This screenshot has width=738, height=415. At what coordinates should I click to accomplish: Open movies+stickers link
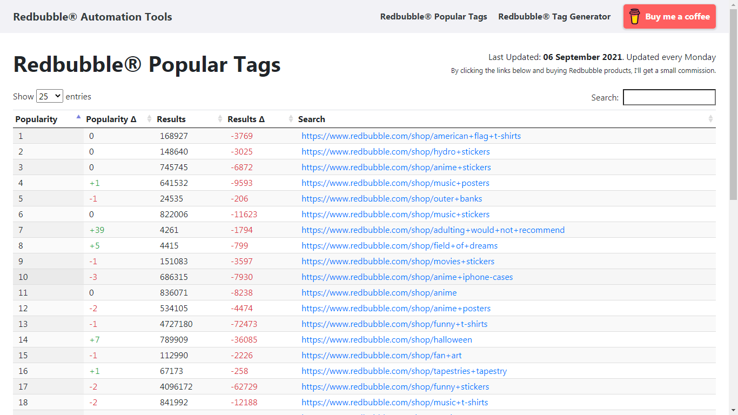tap(398, 262)
